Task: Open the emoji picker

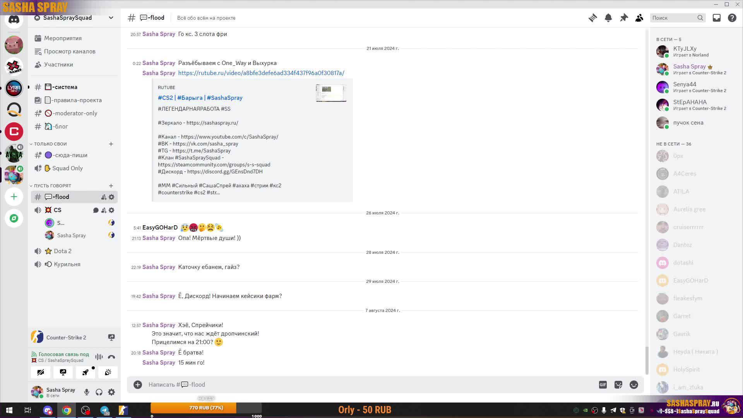Action: point(634,384)
